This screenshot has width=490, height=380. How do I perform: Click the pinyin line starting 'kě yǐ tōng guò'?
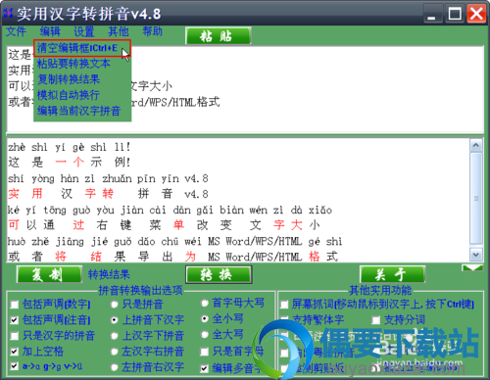170,210
